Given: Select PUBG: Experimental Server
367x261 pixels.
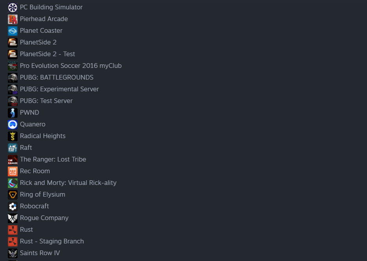Looking at the screenshot, I should pos(59,89).
